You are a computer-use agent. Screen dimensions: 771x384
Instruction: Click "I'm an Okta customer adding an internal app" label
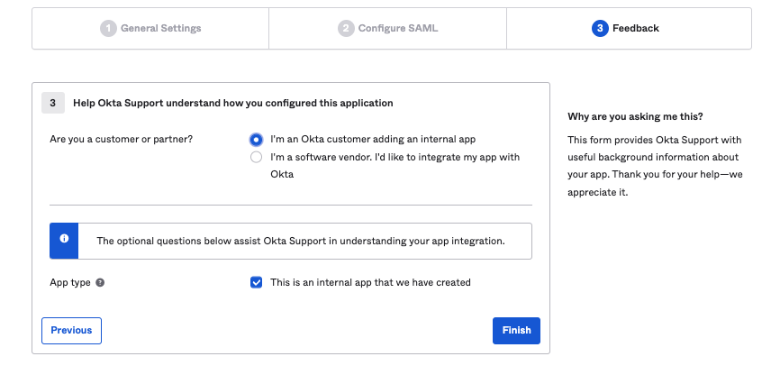(x=373, y=140)
